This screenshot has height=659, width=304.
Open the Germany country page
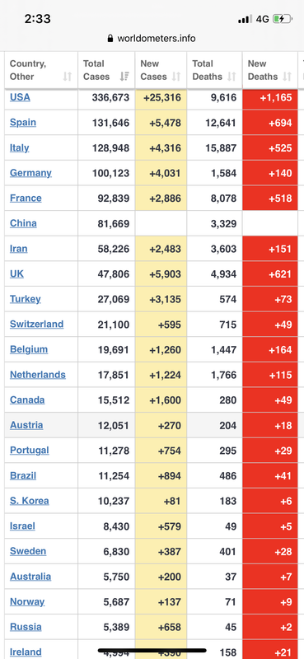30,173
